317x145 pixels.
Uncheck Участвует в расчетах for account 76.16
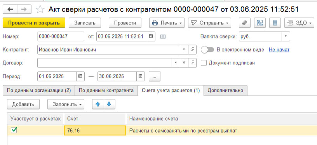(x=14, y=131)
